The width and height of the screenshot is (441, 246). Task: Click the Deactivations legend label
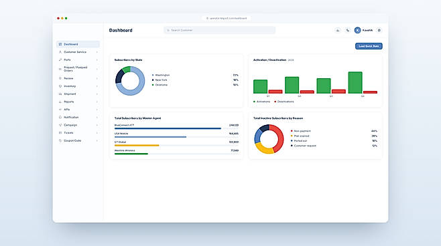click(x=286, y=102)
